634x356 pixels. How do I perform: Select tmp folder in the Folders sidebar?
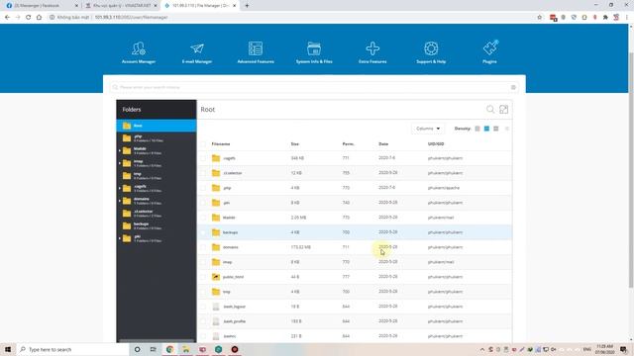[157, 176]
